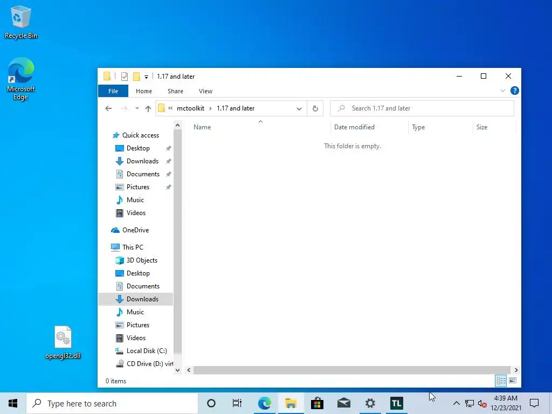
Task: Click the New folder quick access toolbar icon
Action: pos(136,77)
